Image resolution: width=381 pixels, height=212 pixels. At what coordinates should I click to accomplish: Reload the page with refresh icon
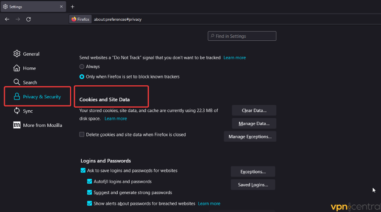28,19
